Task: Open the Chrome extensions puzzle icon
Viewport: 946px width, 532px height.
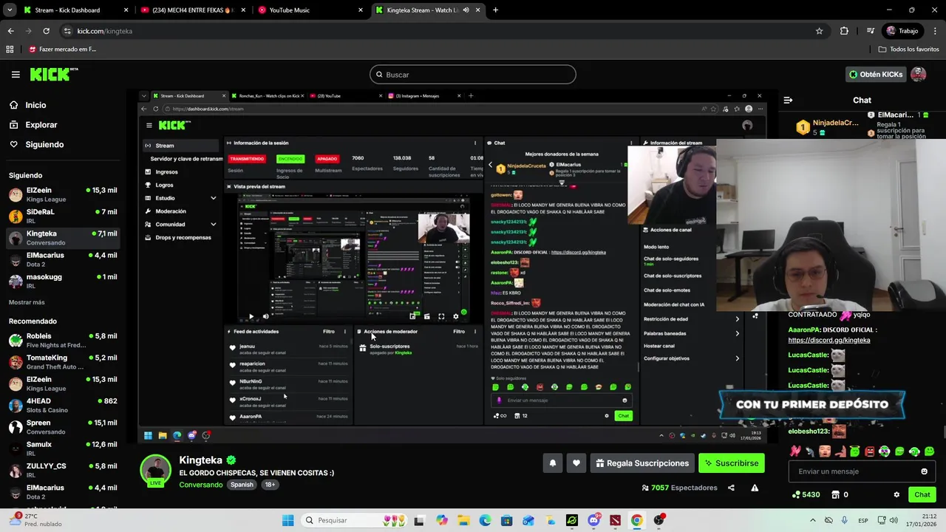Action: tap(844, 31)
